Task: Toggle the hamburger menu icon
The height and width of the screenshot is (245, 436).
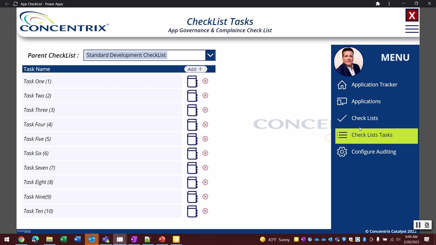Action: coord(412,29)
